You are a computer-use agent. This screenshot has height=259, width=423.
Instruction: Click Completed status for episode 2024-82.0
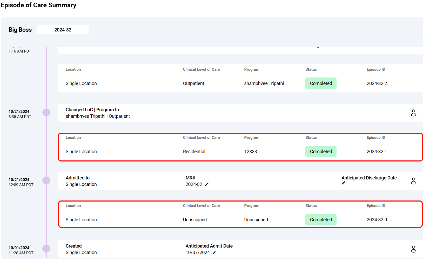point(321,220)
